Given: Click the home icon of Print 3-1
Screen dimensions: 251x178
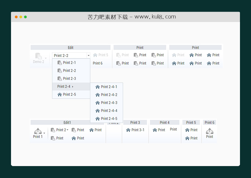Looking at the screenshot, I should 128,130.
